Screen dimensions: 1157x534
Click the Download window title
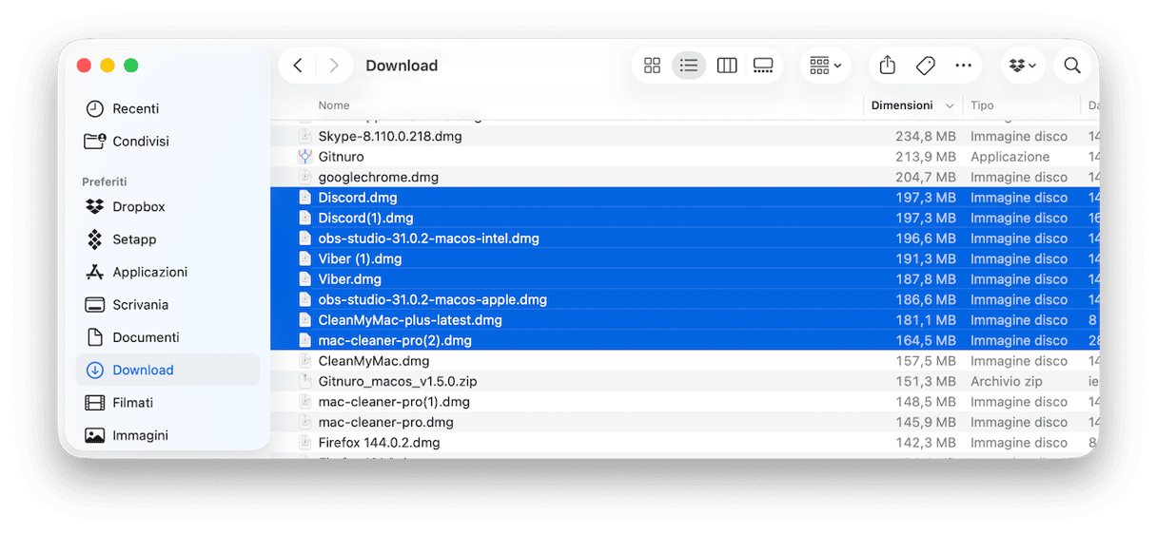[402, 66]
